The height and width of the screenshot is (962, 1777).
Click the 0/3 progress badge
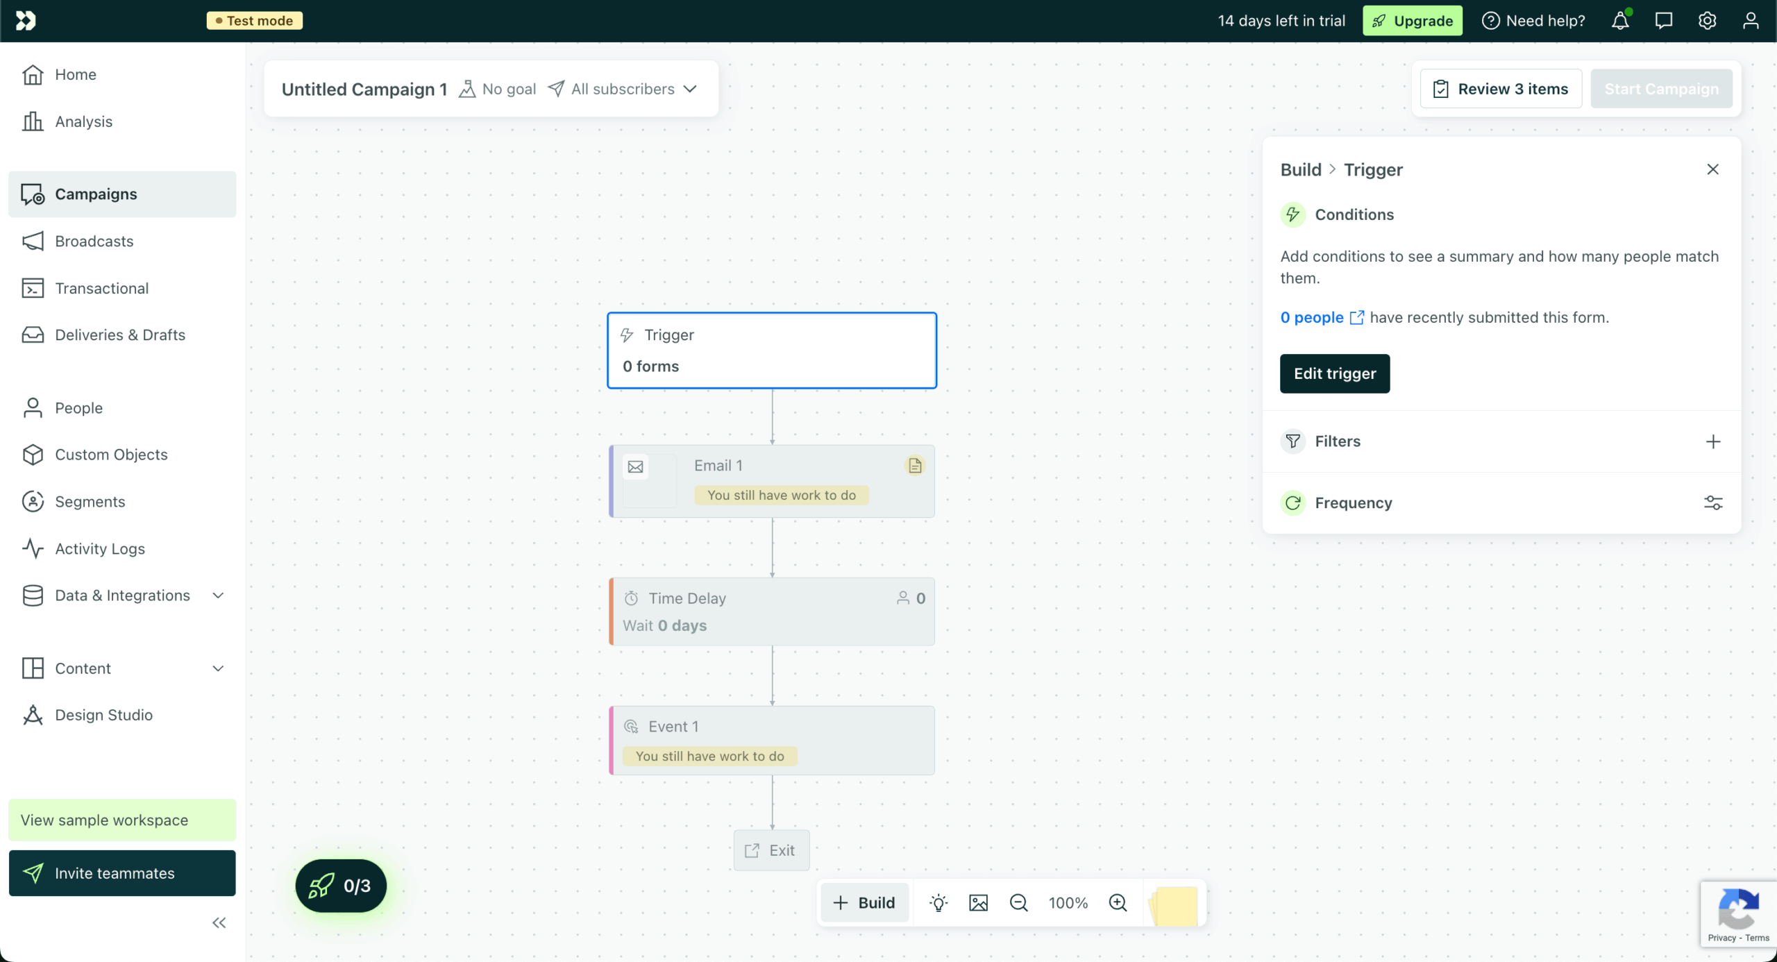pos(341,886)
